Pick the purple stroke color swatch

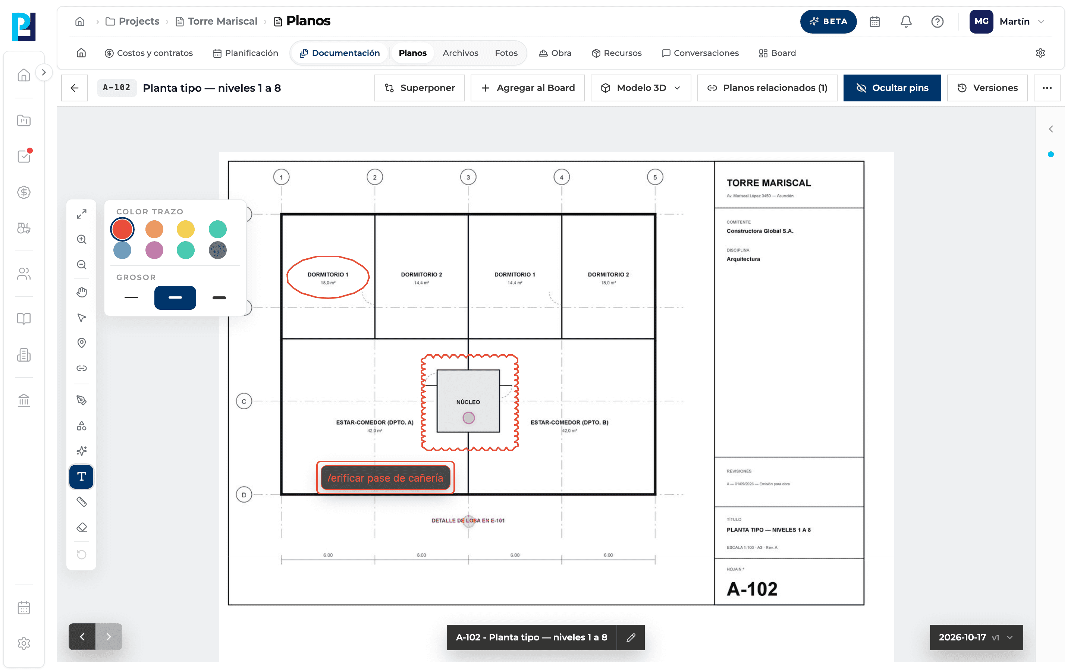(154, 250)
